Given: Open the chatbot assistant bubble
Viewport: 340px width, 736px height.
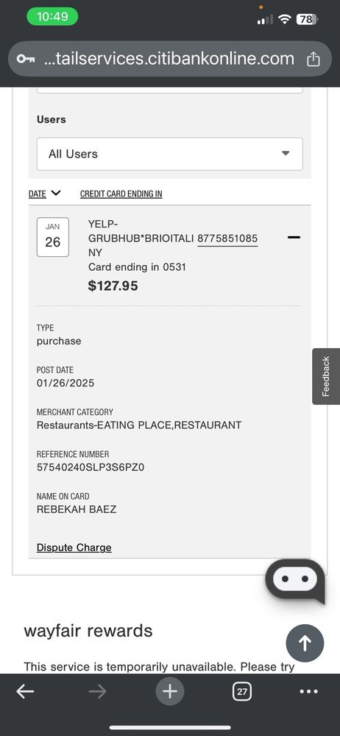Looking at the screenshot, I should [x=295, y=581].
